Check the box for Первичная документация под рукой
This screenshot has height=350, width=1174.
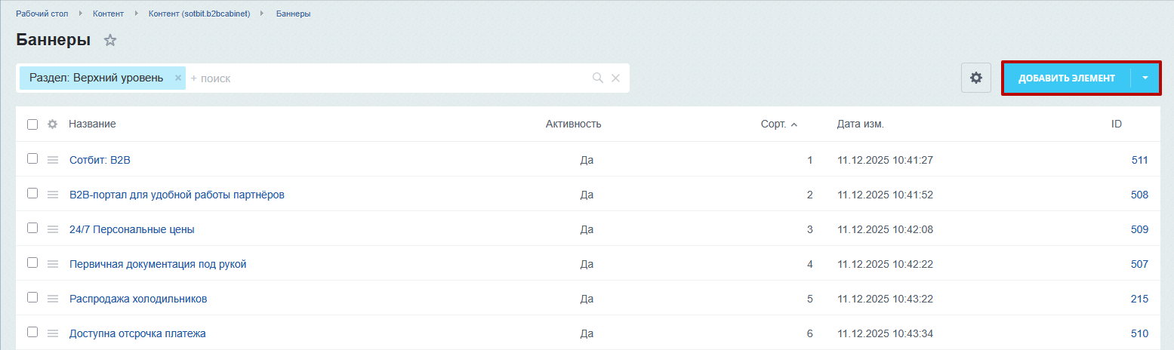point(32,262)
